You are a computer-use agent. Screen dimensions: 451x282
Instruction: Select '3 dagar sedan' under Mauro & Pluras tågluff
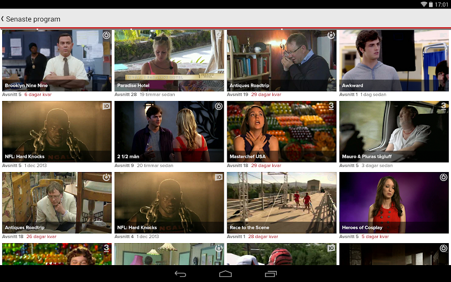[x=377, y=165]
